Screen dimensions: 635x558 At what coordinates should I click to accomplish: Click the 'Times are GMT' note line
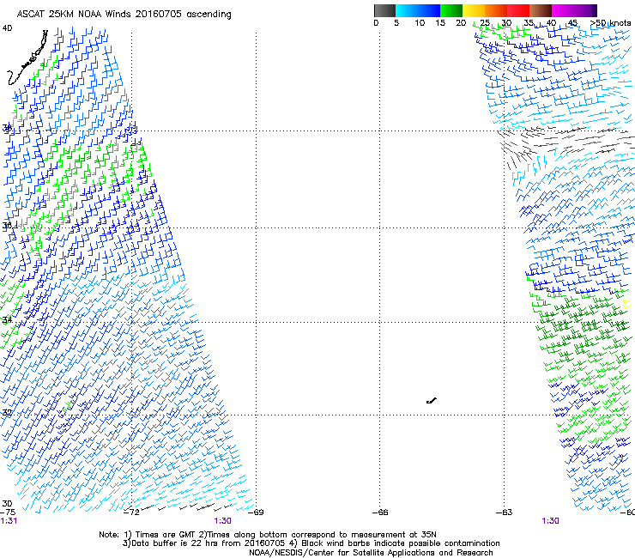click(x=268, y=535)
